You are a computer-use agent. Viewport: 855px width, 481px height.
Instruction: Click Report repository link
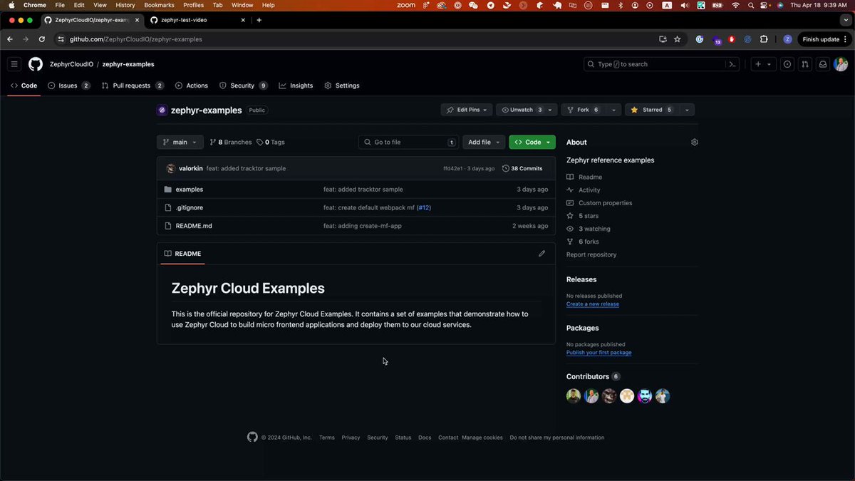(x=591, y=254)
